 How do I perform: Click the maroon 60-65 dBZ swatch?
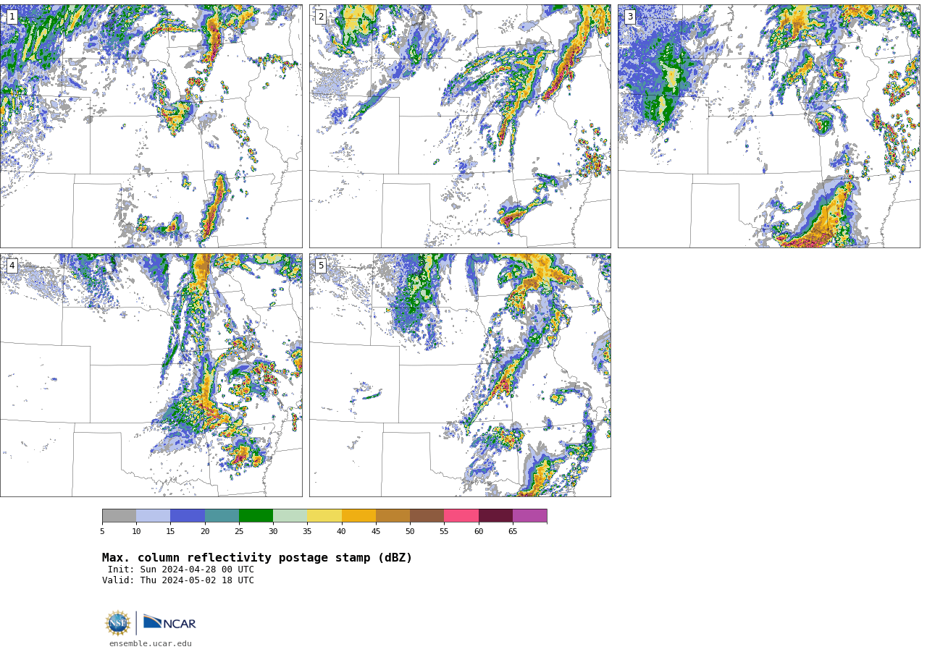pyautogui.click(x=496, y=516)
